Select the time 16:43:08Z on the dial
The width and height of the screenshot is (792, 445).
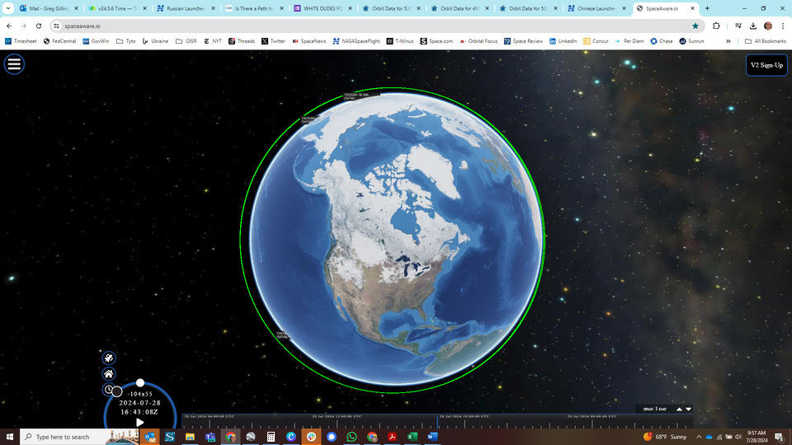(x=140, y=412)
